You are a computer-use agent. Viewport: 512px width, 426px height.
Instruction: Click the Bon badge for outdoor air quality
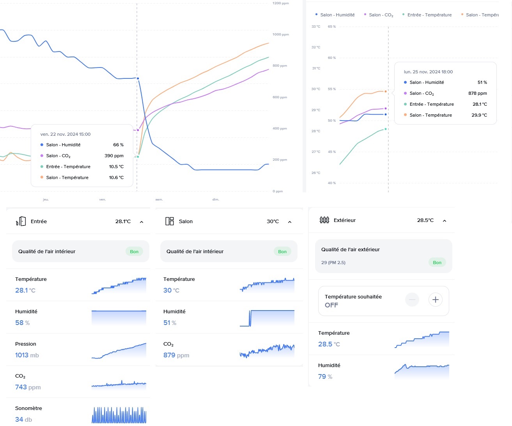pos(437,263)
